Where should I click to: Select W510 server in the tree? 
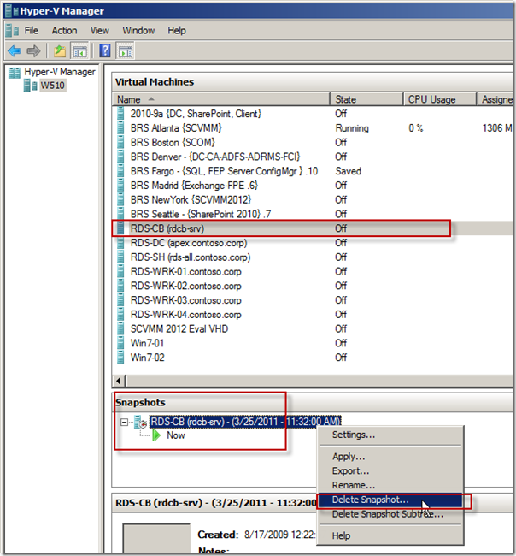52,86
